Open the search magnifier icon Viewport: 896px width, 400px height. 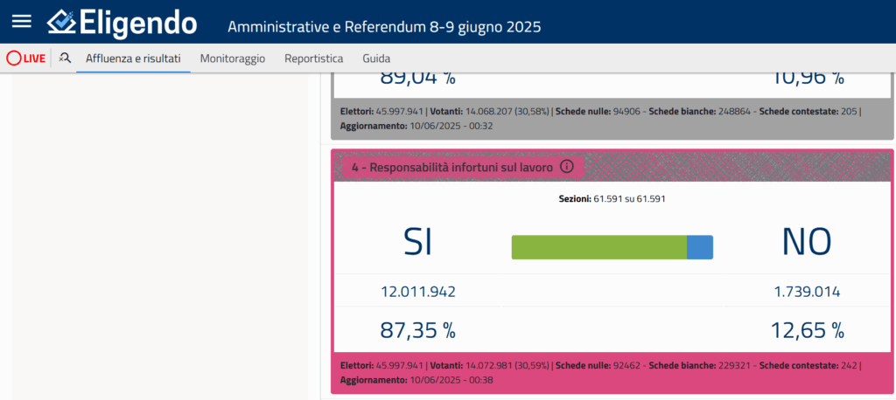pyautogui.click(x=65, y=59)
